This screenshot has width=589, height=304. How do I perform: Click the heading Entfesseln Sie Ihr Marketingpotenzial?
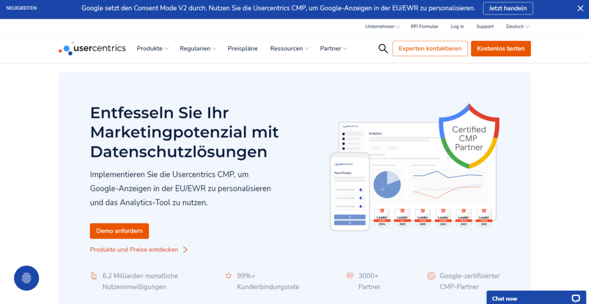click(x=185, y=132)
